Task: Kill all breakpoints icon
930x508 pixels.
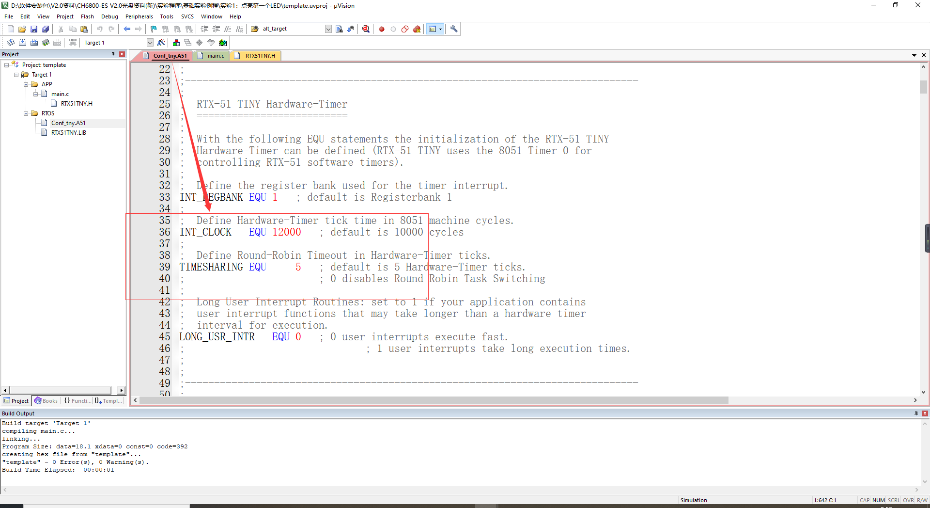Action: coord(417,29)
